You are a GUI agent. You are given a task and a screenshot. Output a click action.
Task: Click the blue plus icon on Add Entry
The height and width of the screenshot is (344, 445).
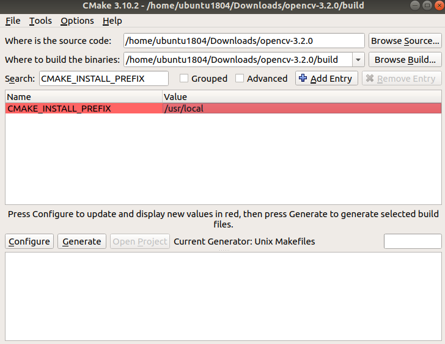(303, 78)
